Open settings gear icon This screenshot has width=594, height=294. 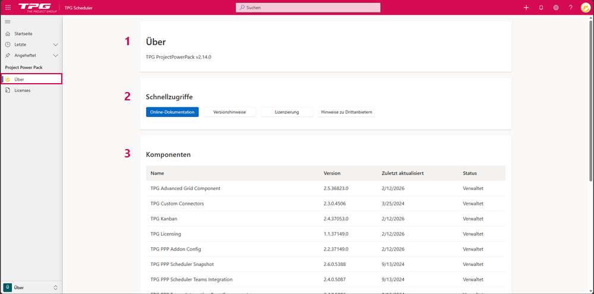[x=556, y=8]
